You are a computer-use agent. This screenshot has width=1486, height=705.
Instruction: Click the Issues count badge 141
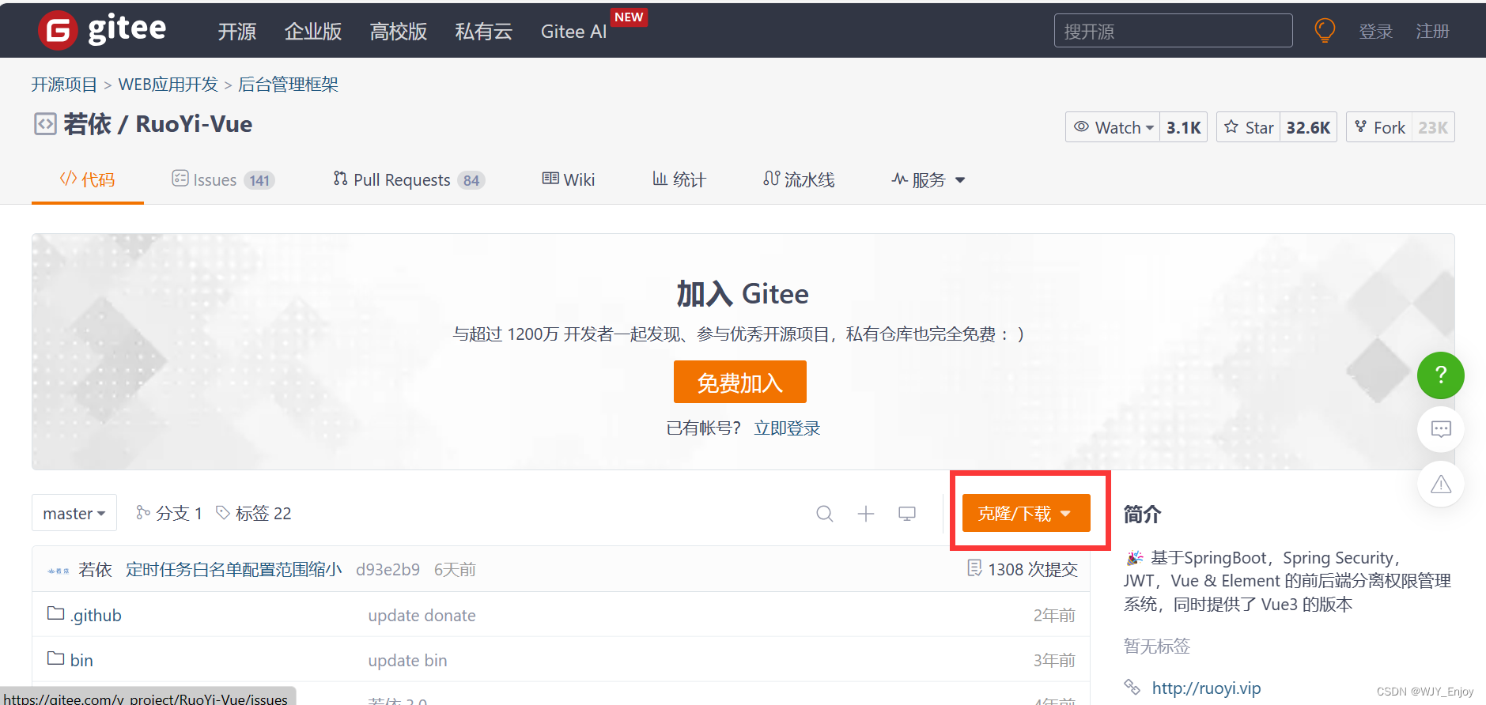[x=259, y=181]
